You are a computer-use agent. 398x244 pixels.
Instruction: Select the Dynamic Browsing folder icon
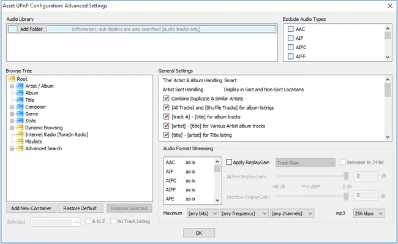pyautogui.click(x=20, y=128)
